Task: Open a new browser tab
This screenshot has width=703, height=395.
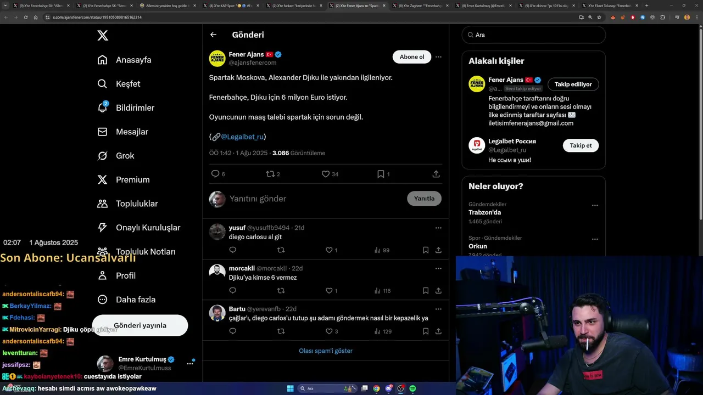Action: pyautogui.click(x=646, y=5)
